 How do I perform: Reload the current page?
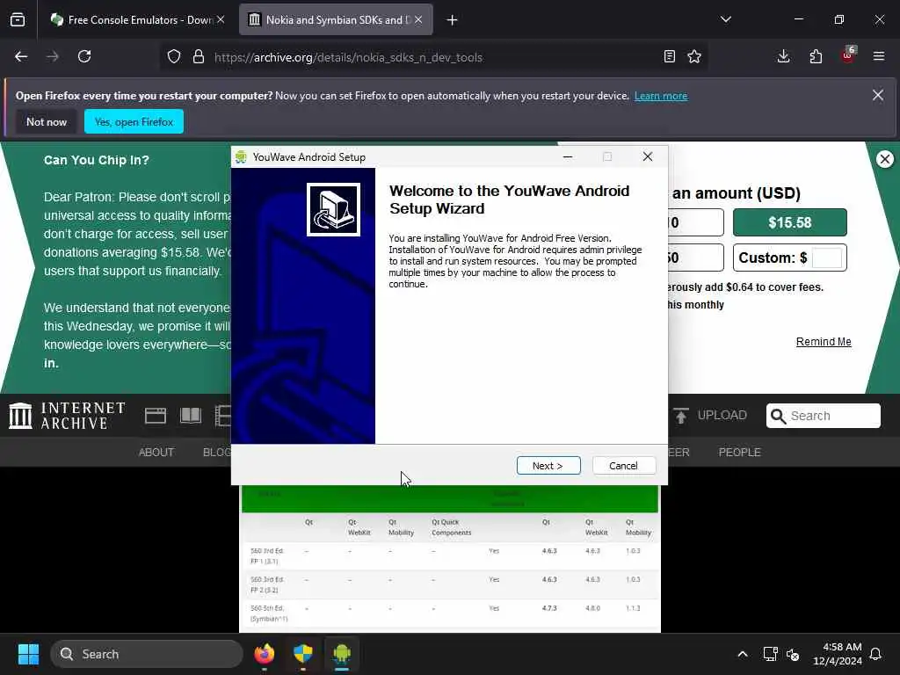(x=84, y=57)
